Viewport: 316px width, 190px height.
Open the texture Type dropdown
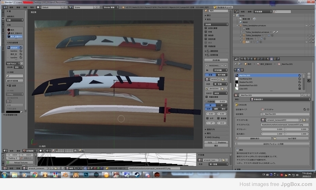pos(280,99)
